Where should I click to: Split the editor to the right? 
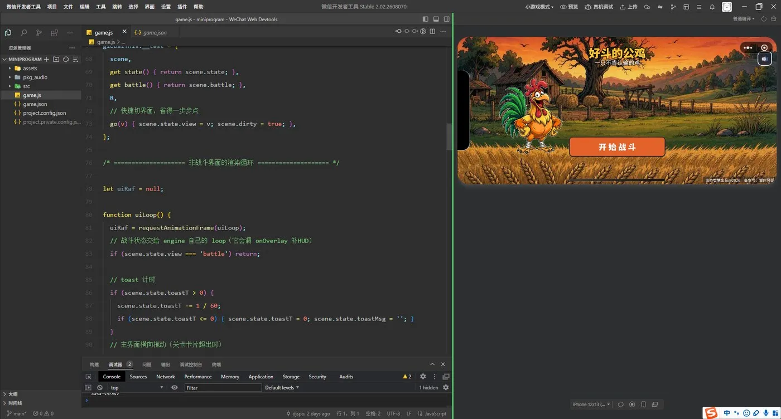432,31
